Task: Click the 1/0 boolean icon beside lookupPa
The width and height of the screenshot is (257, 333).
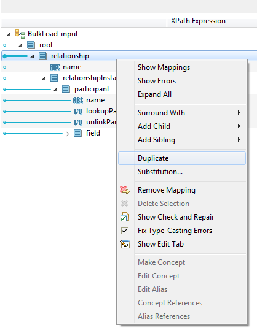Action: point(78,111)
